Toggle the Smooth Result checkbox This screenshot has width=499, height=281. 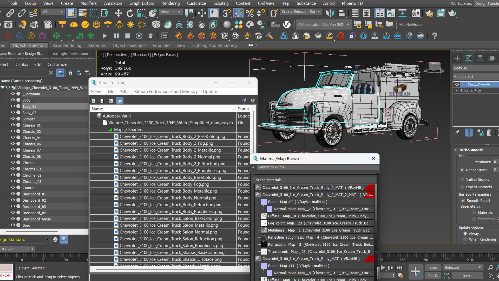click(x=463, y=201)
